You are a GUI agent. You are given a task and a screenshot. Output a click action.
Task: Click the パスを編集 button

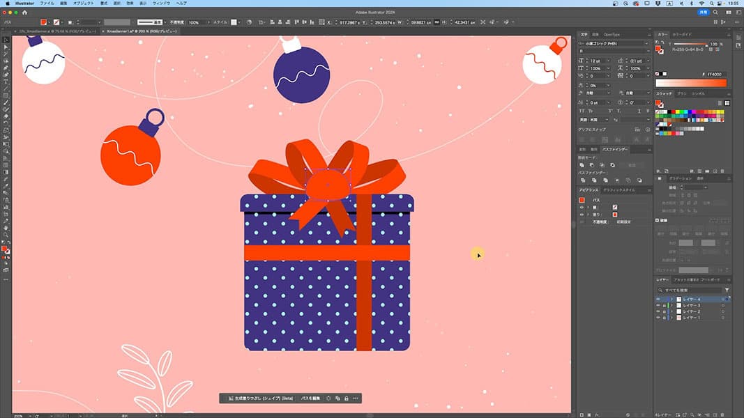click(x=310, y=398)
